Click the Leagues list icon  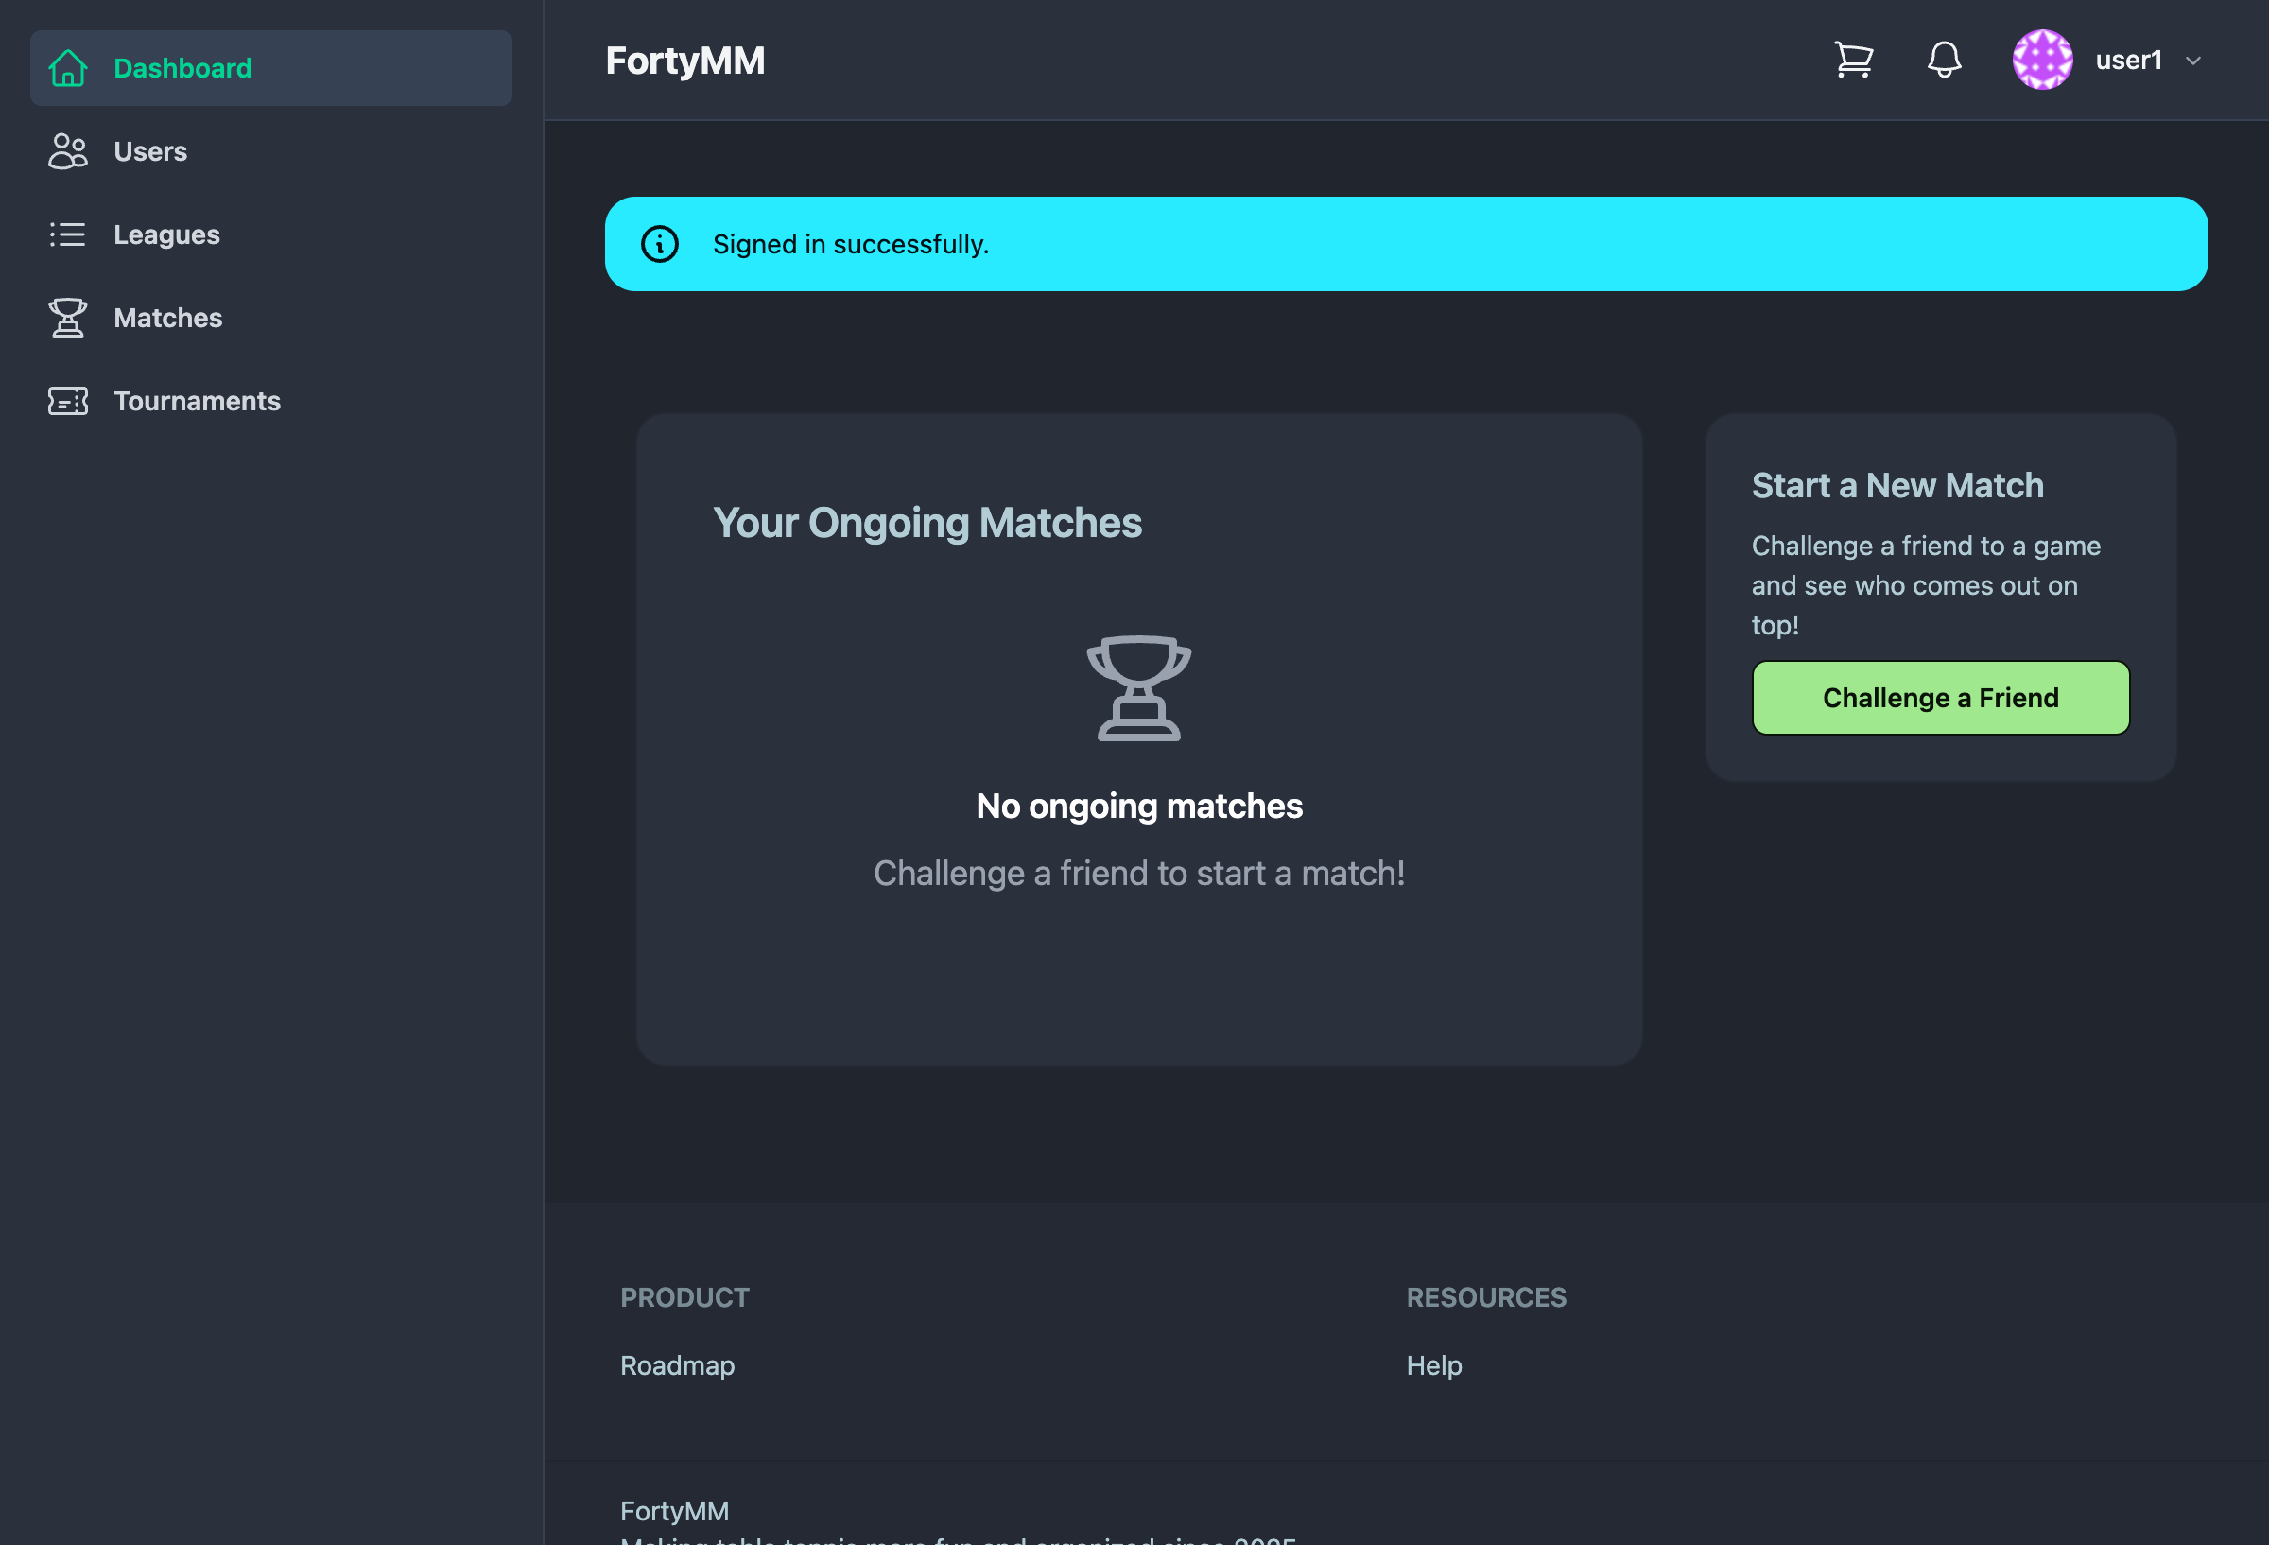click(66, 234)
